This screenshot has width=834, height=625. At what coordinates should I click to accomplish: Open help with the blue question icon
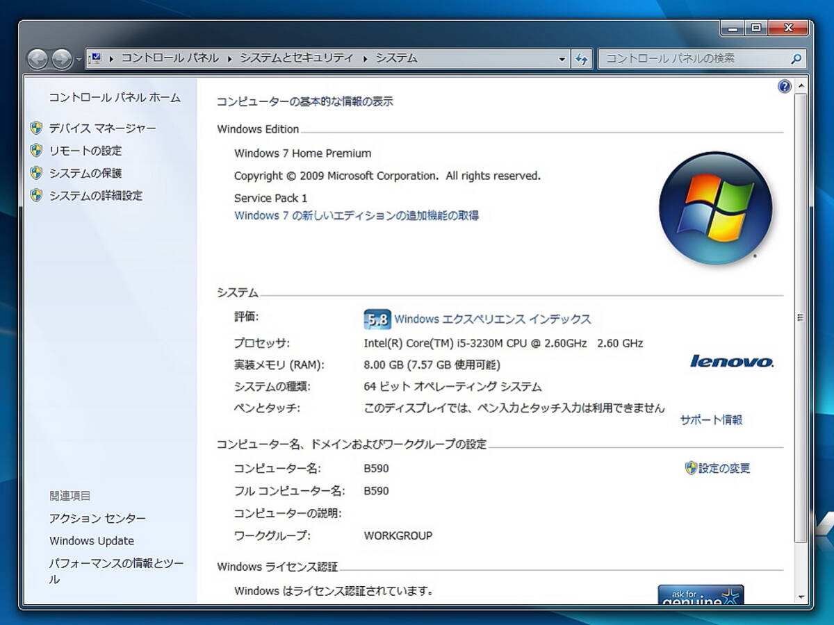(785, 86)
